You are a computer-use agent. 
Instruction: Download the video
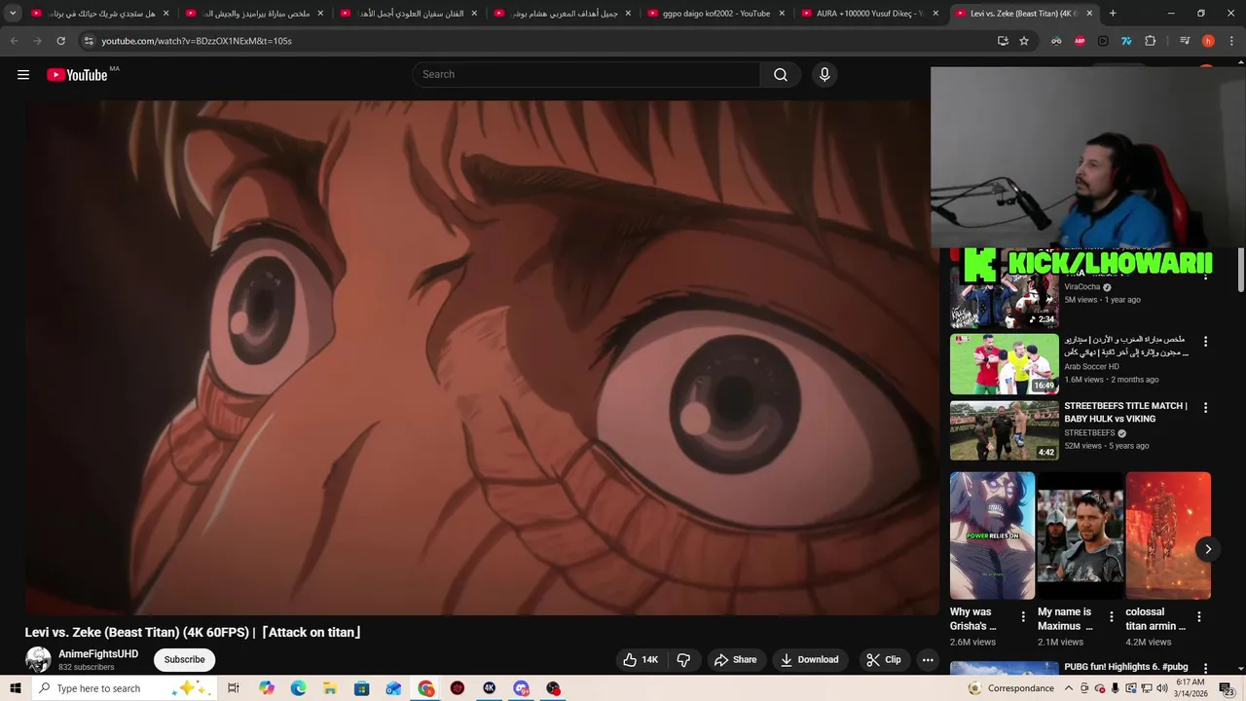click(x=809, y=660)
